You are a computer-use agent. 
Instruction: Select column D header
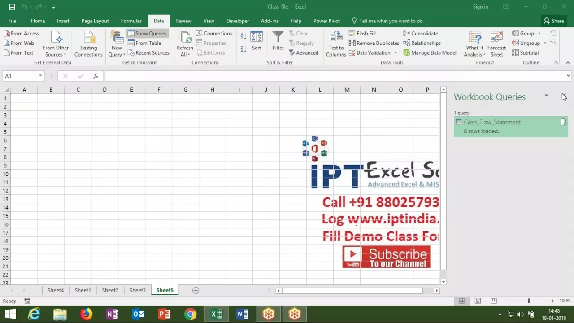click(x=104, y=90)
